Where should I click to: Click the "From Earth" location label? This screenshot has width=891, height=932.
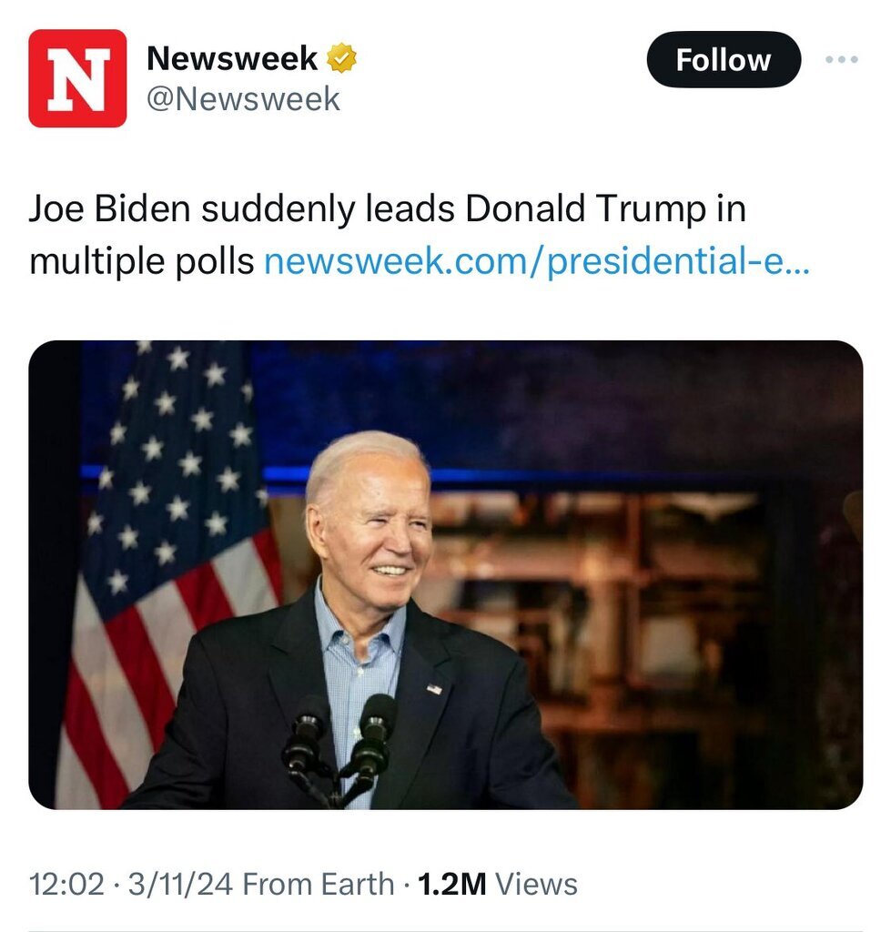pyautogui.click(x=319, y=884)
